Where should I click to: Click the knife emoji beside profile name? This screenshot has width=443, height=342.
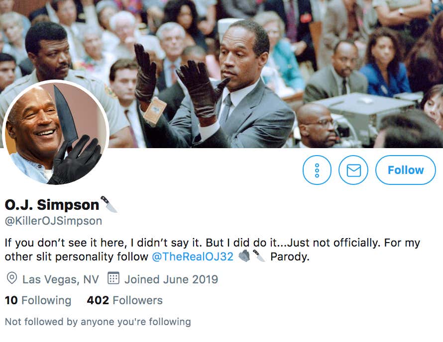(109, 204)
